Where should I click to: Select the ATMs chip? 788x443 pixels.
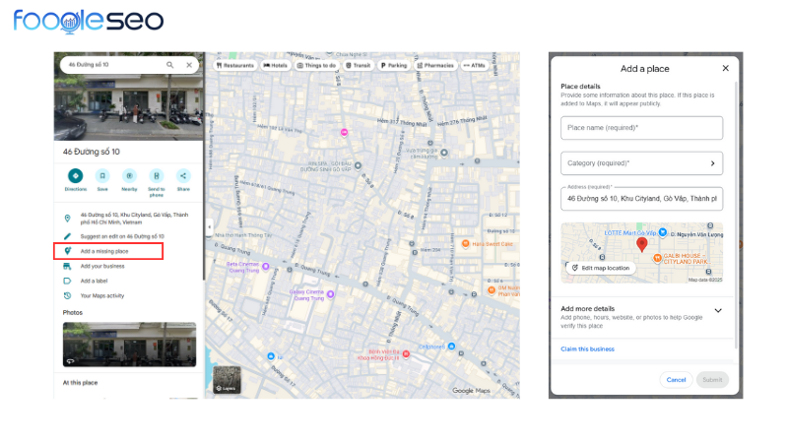(475, 65)
